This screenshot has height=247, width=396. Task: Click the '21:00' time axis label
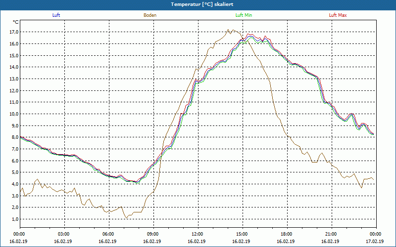[332, 234]
